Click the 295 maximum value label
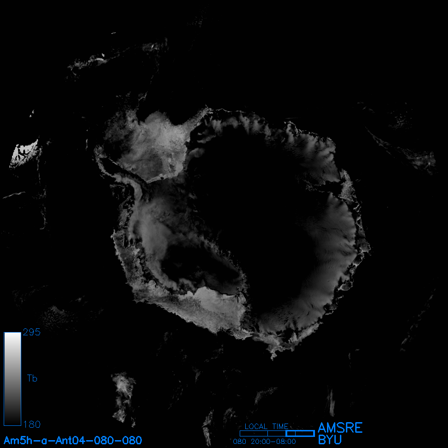448x448 pixels. (x=31, y=332)
